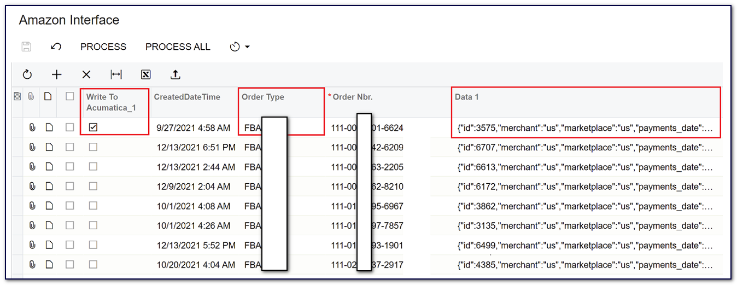The image size is (737, 285).
Task: Select the Data 1 cell starting {"id":6172
Action: click(585, 187)
